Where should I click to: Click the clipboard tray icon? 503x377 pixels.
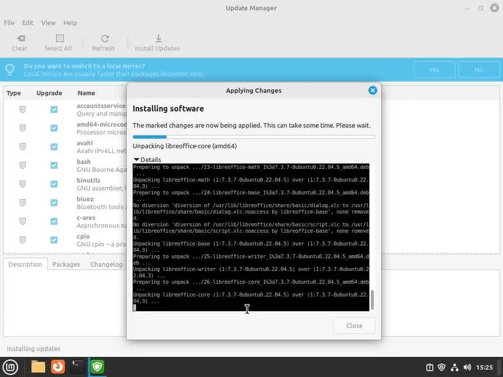coord(429,367)
